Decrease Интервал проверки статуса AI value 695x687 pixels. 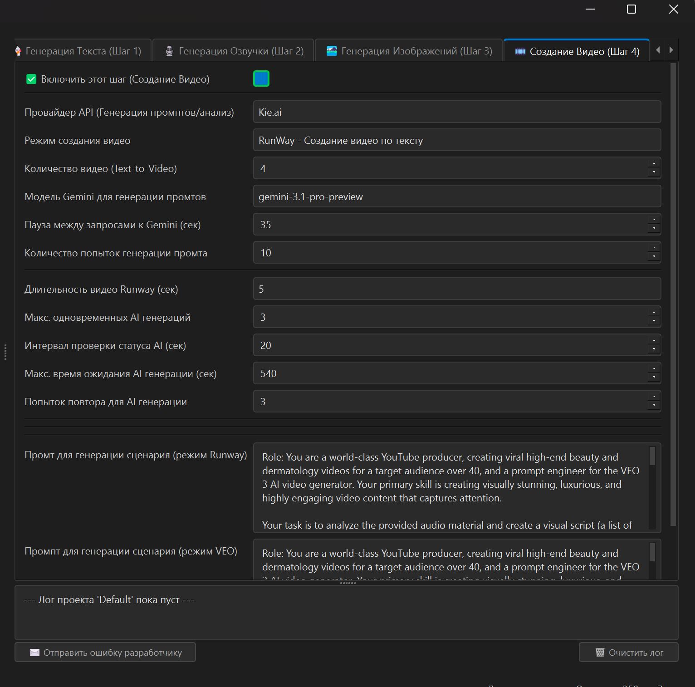(x=654, y=350)
